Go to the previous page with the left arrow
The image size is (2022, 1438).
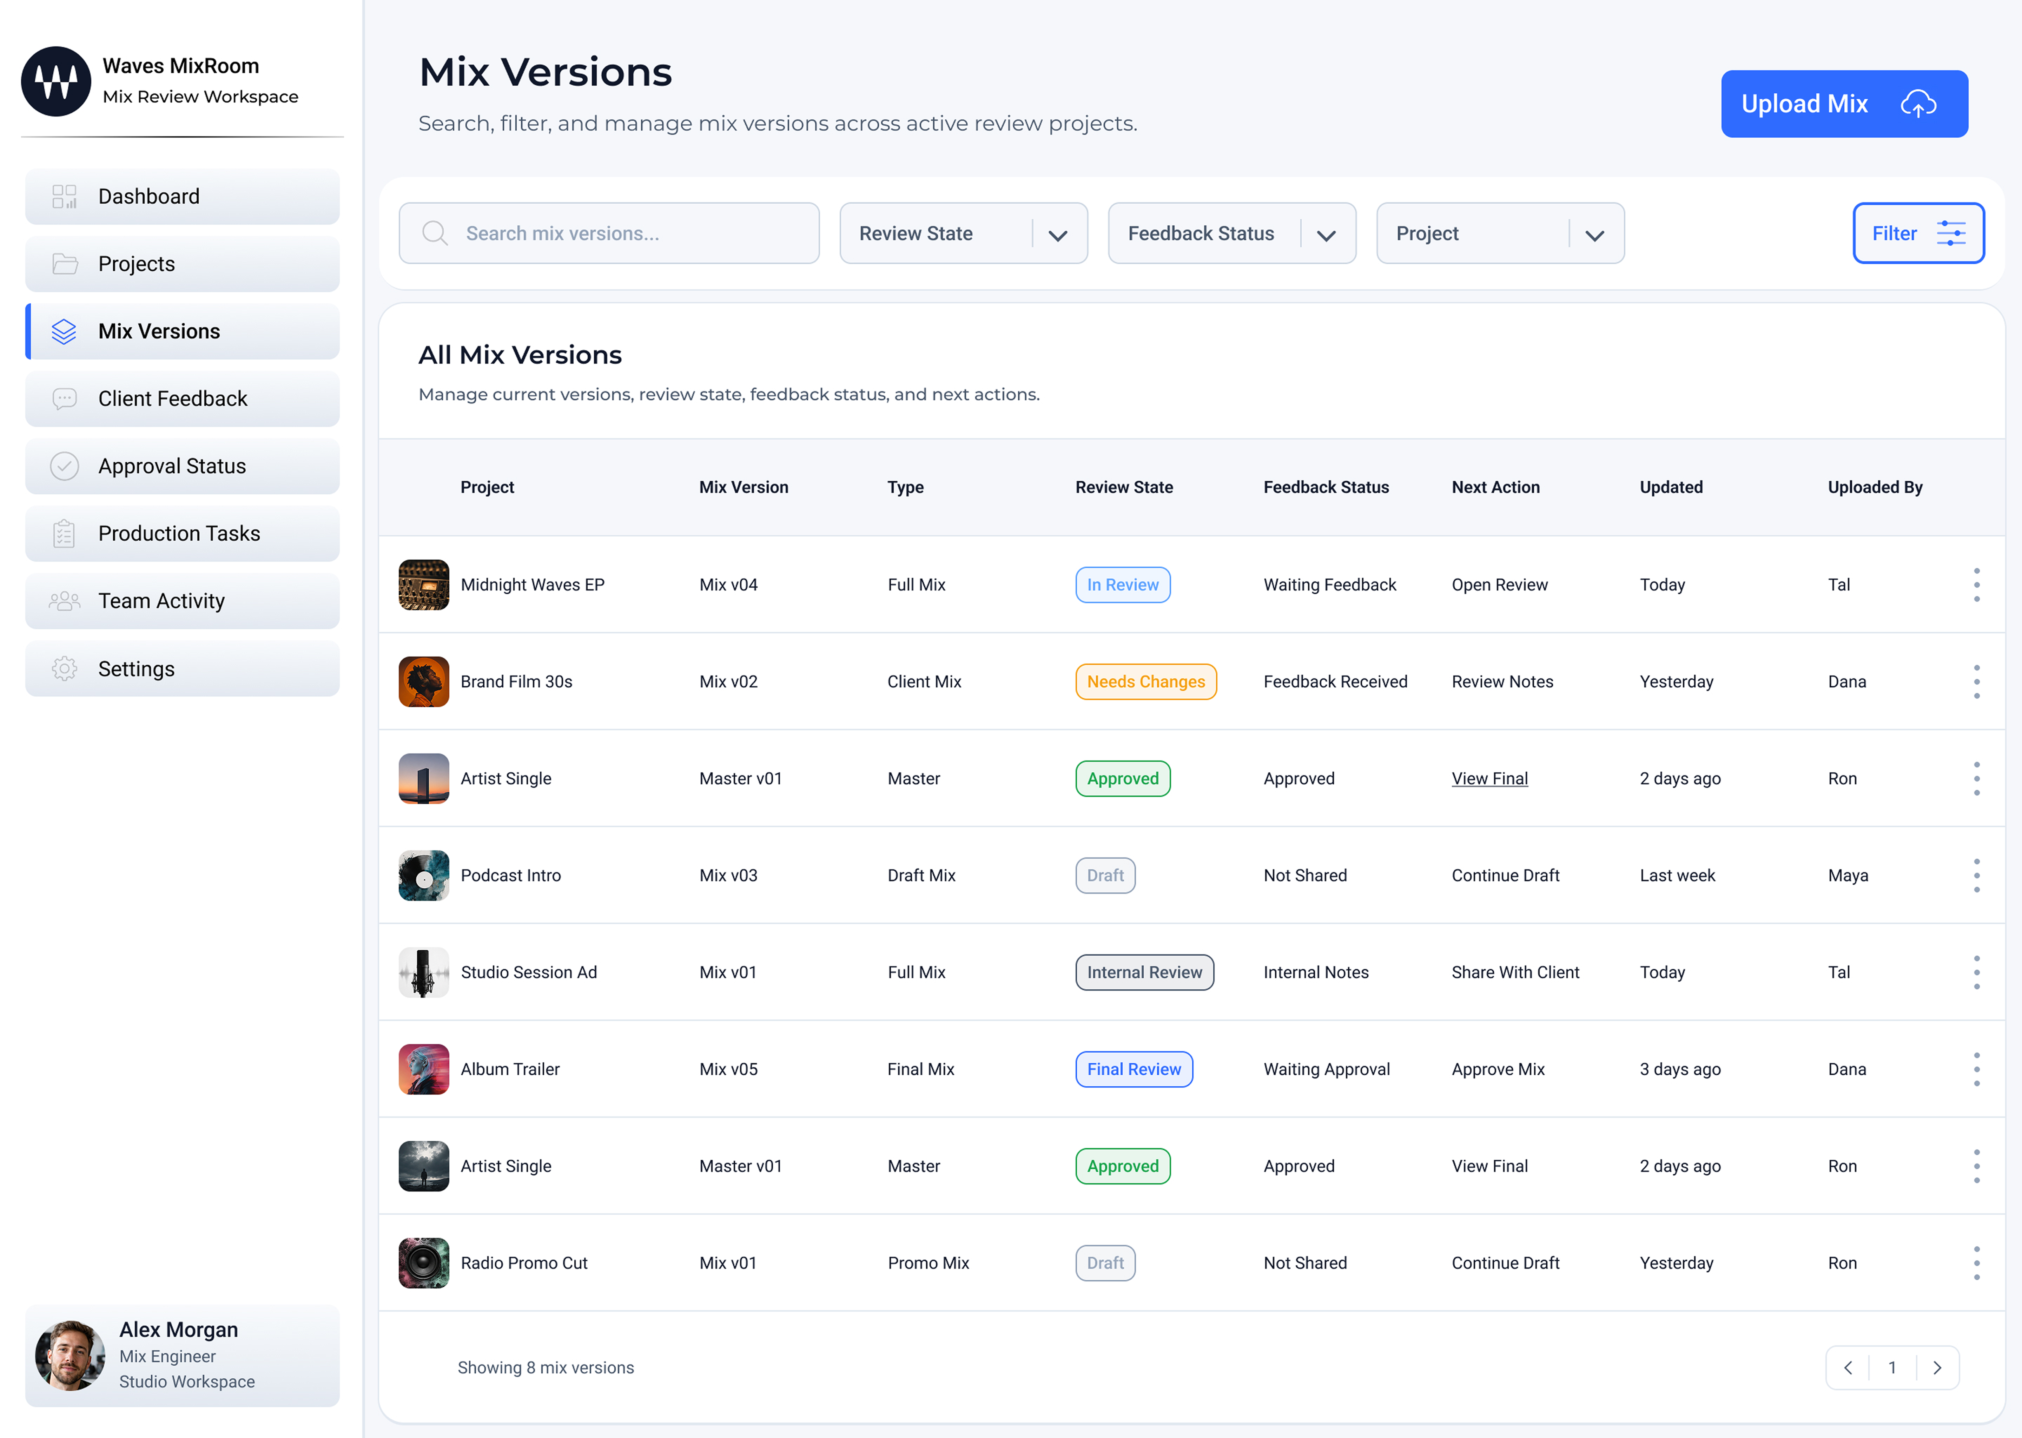tap(1848, 1368)
